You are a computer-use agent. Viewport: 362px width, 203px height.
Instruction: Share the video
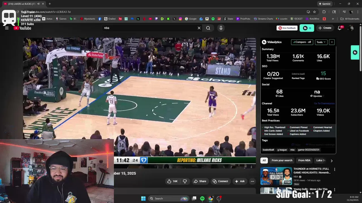[x=200, y=181]
